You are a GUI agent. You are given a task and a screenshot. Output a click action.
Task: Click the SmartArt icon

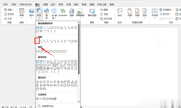pyautogui.click(x=63, y=13)
